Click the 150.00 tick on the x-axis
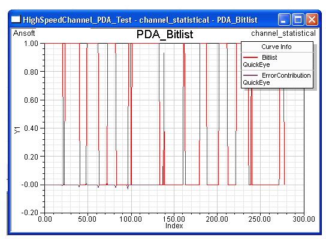 pos(174,219)
